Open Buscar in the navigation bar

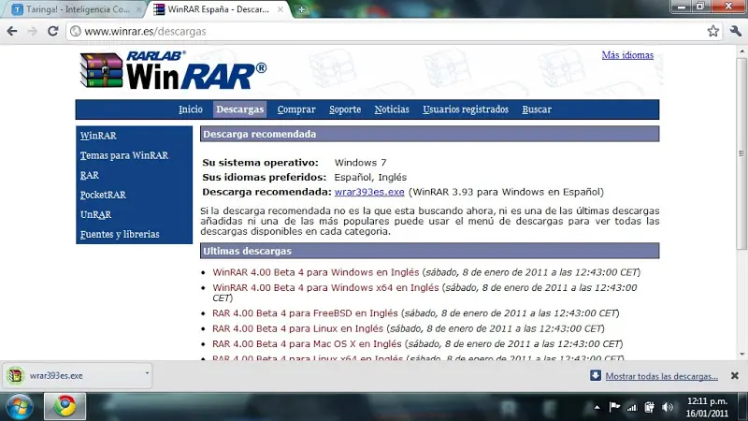[537, 109]
